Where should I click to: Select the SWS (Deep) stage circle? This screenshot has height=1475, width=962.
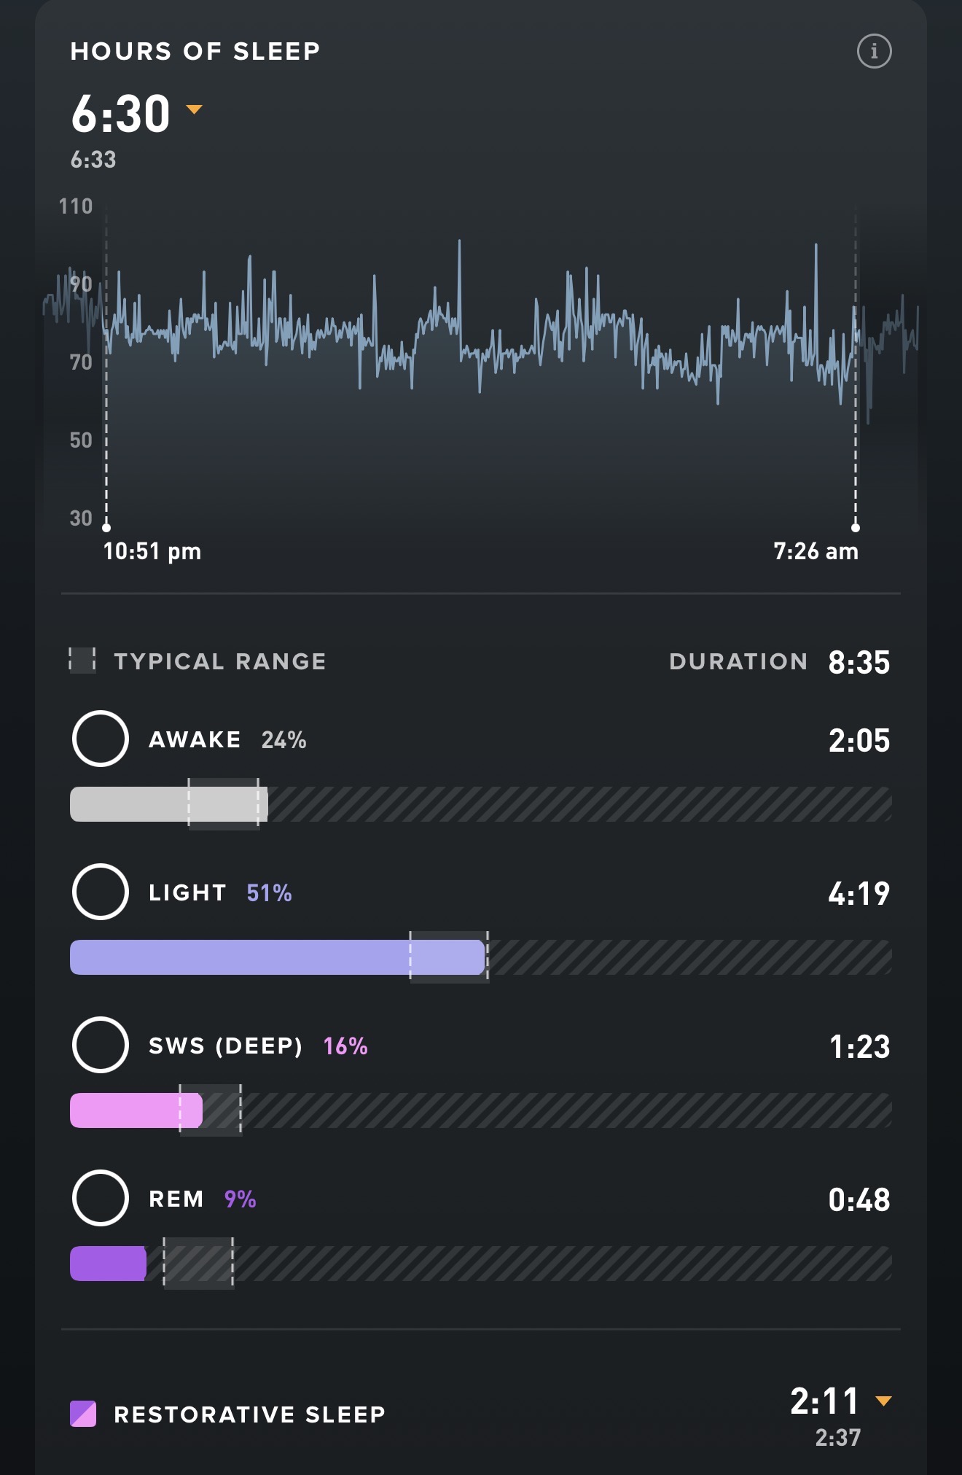coord(101,1045)
